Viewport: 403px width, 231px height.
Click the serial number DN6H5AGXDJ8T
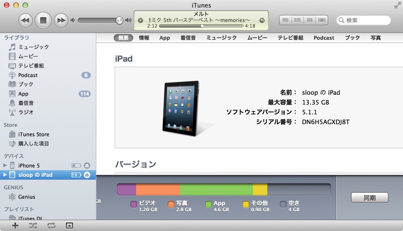(326, 122)
